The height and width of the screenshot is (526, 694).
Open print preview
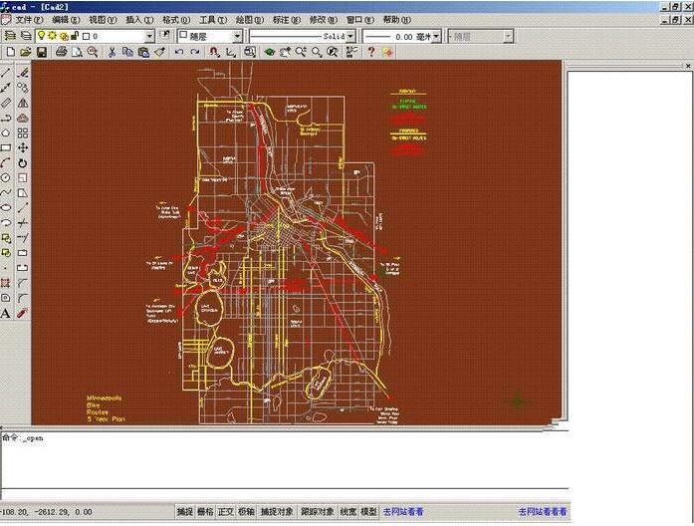click(77, 52)
